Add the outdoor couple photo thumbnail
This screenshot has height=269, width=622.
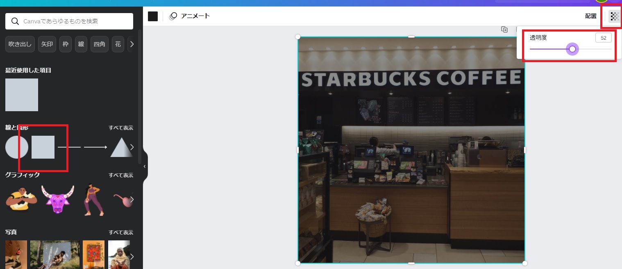tap(55, 255)
